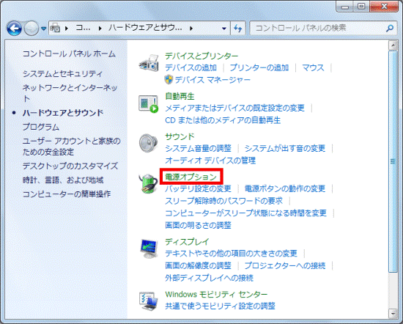Open 電源オプション heading

191,177
